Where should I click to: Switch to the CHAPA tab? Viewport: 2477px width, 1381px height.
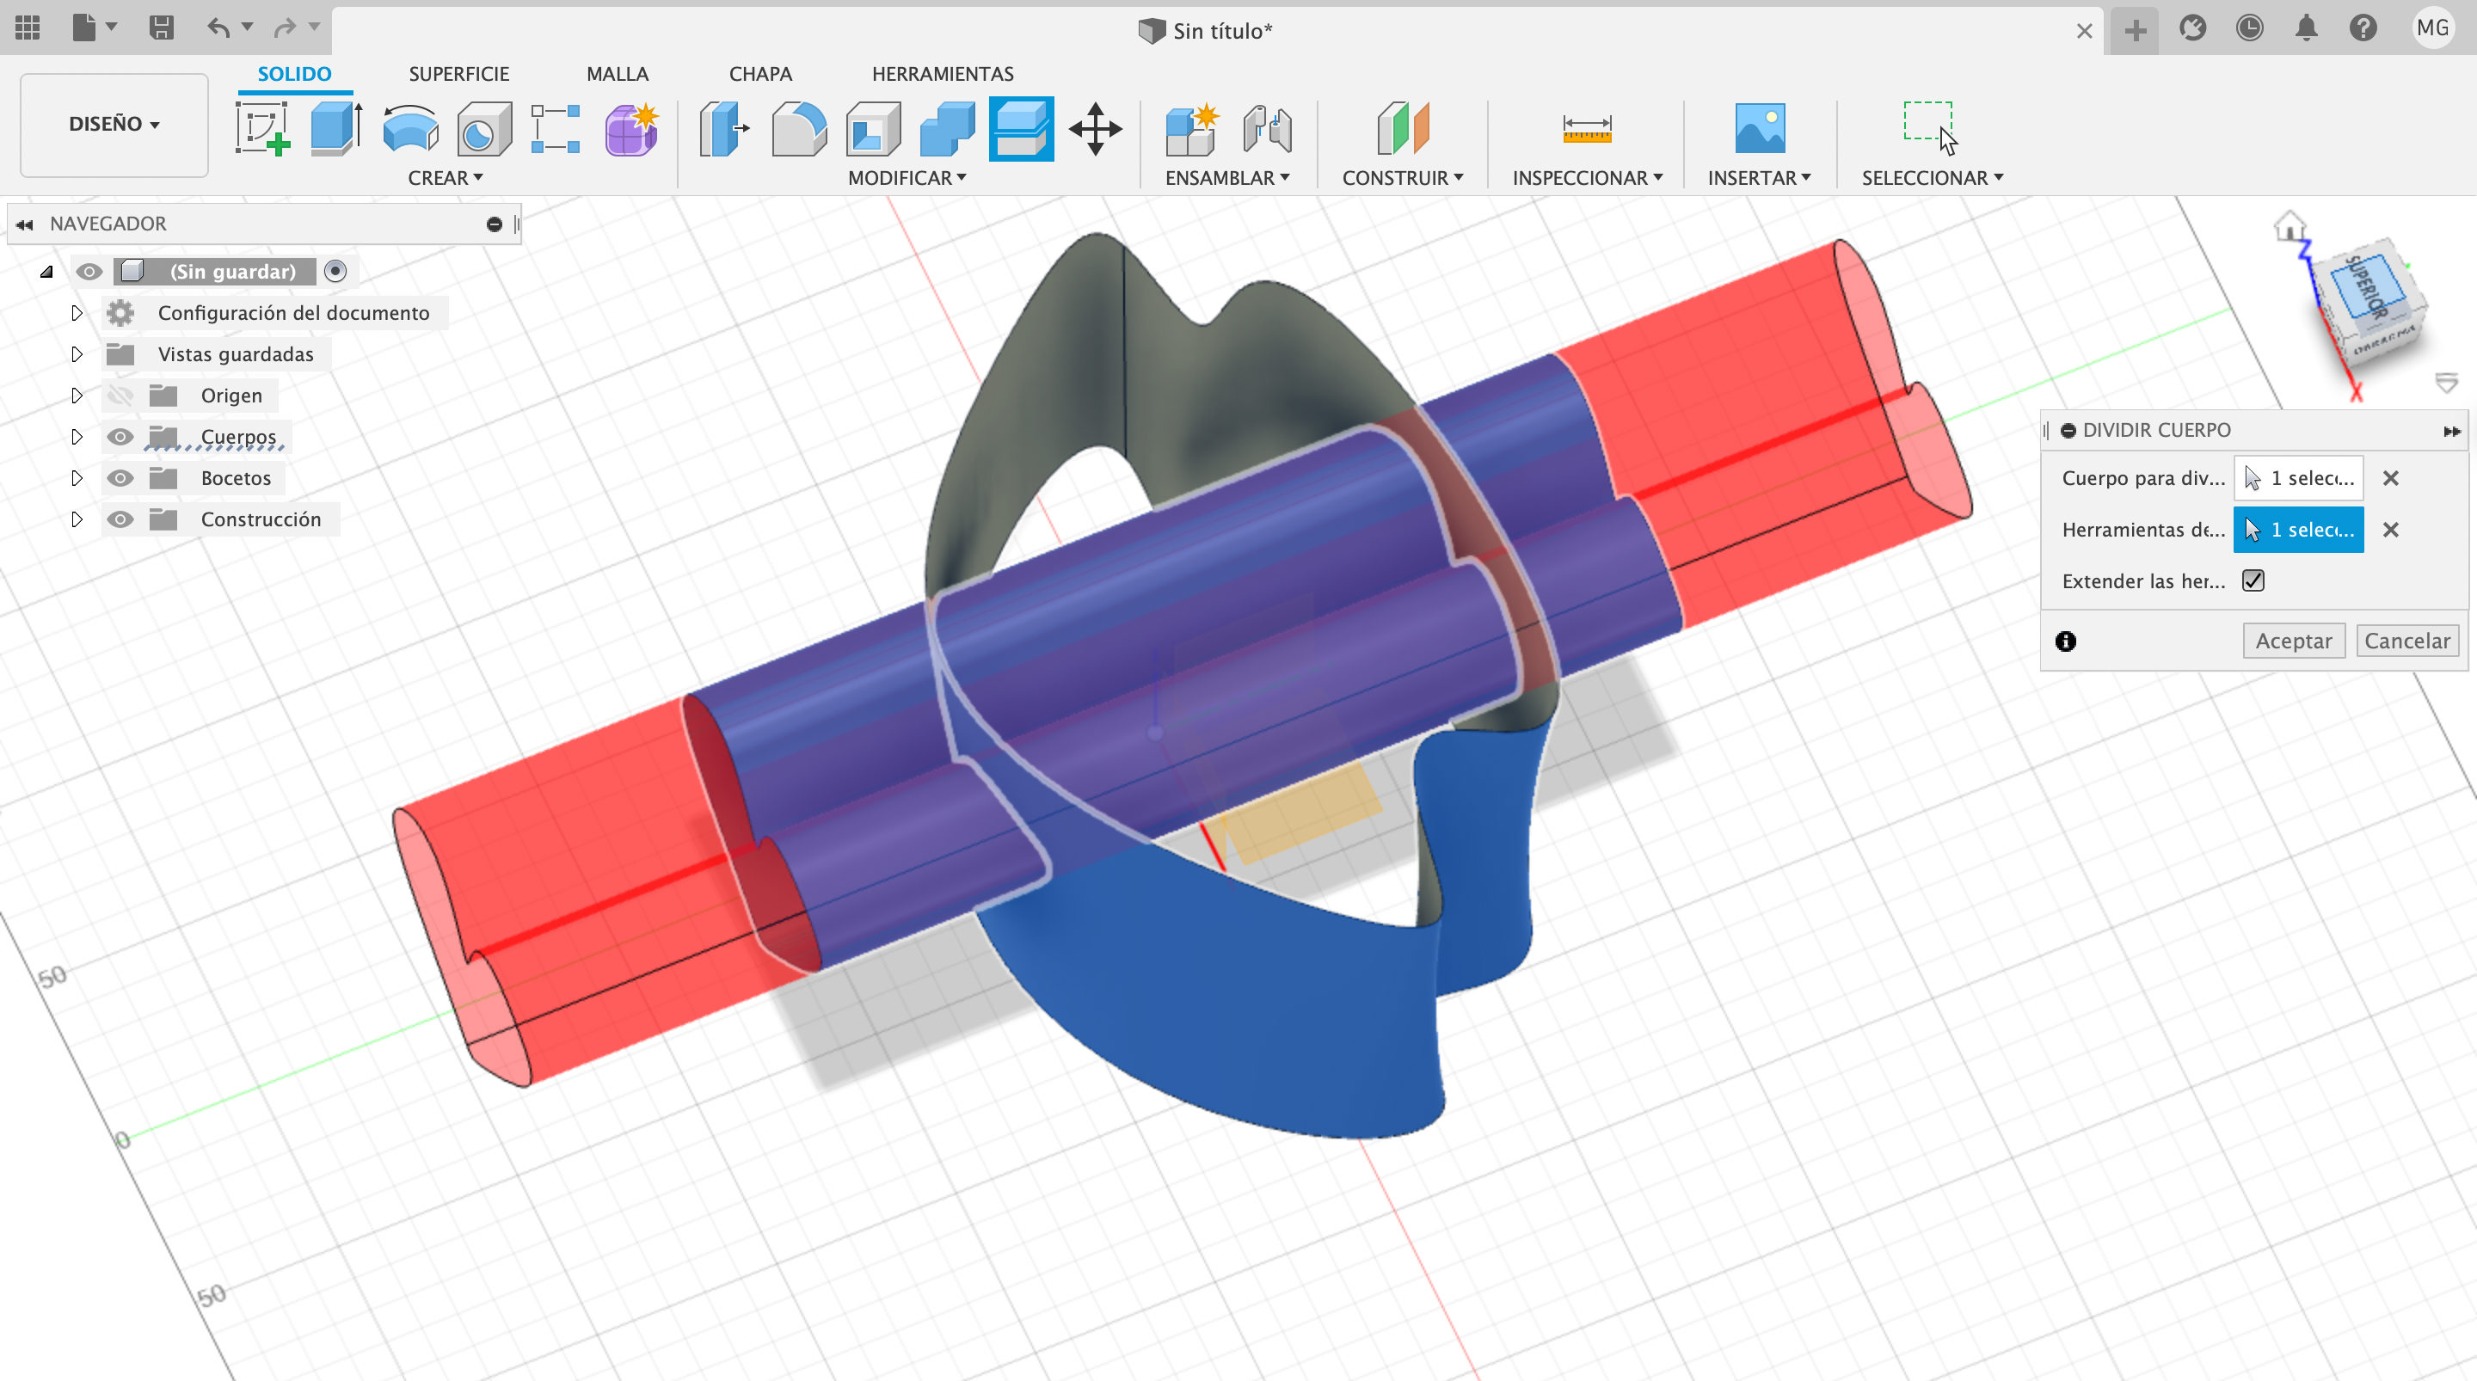[759, 74]
